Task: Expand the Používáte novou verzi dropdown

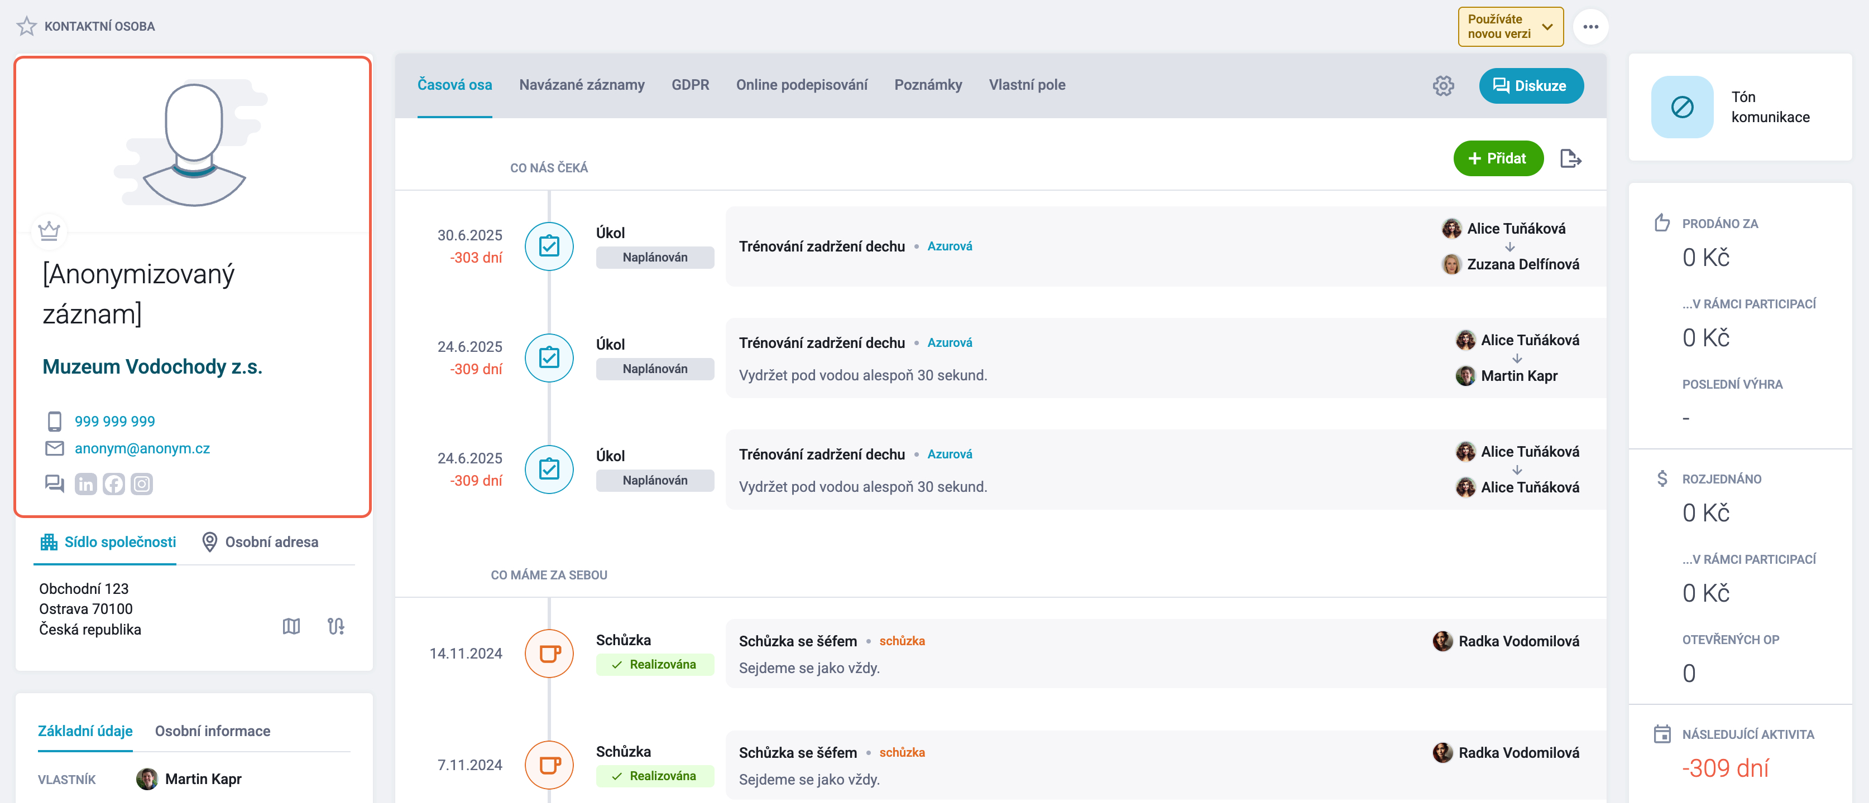Action: (1511, 27)
